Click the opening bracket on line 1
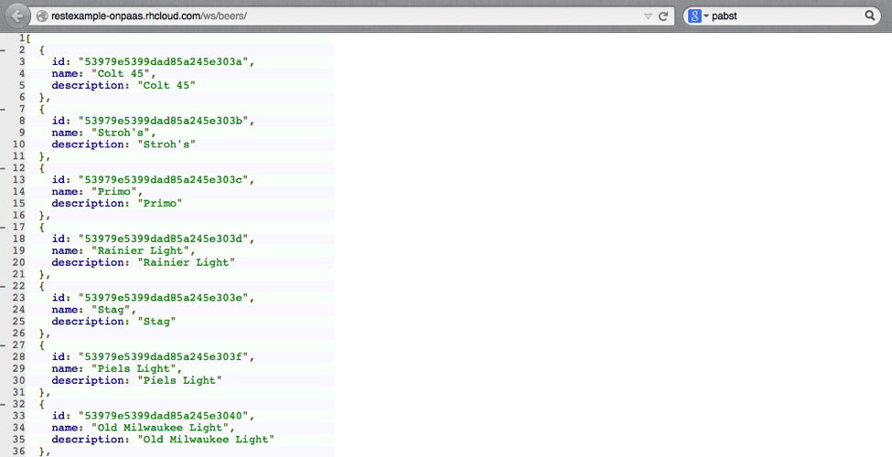The image size is (892, 457). click(27, 38)
